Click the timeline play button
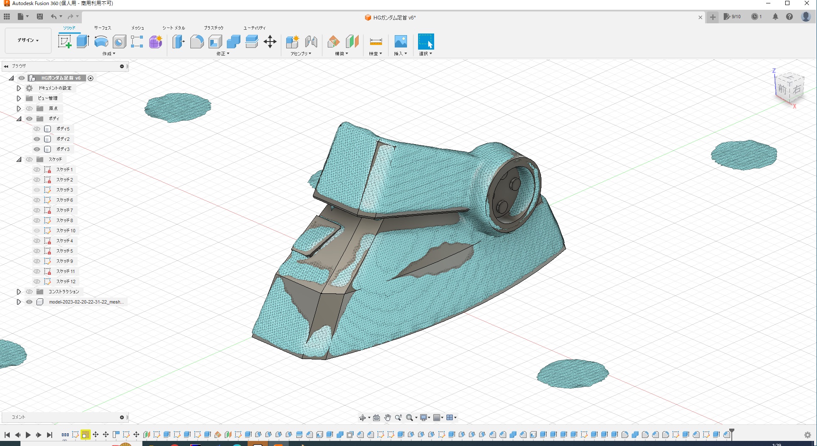This screenshot has width=817, height=446. (x=28, y=435)
